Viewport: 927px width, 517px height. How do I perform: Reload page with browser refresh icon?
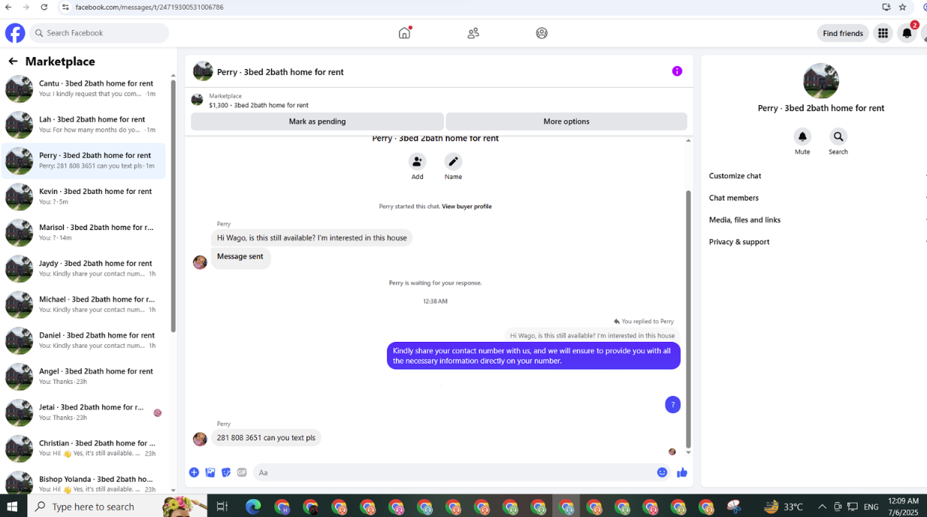tap(44, 7)
